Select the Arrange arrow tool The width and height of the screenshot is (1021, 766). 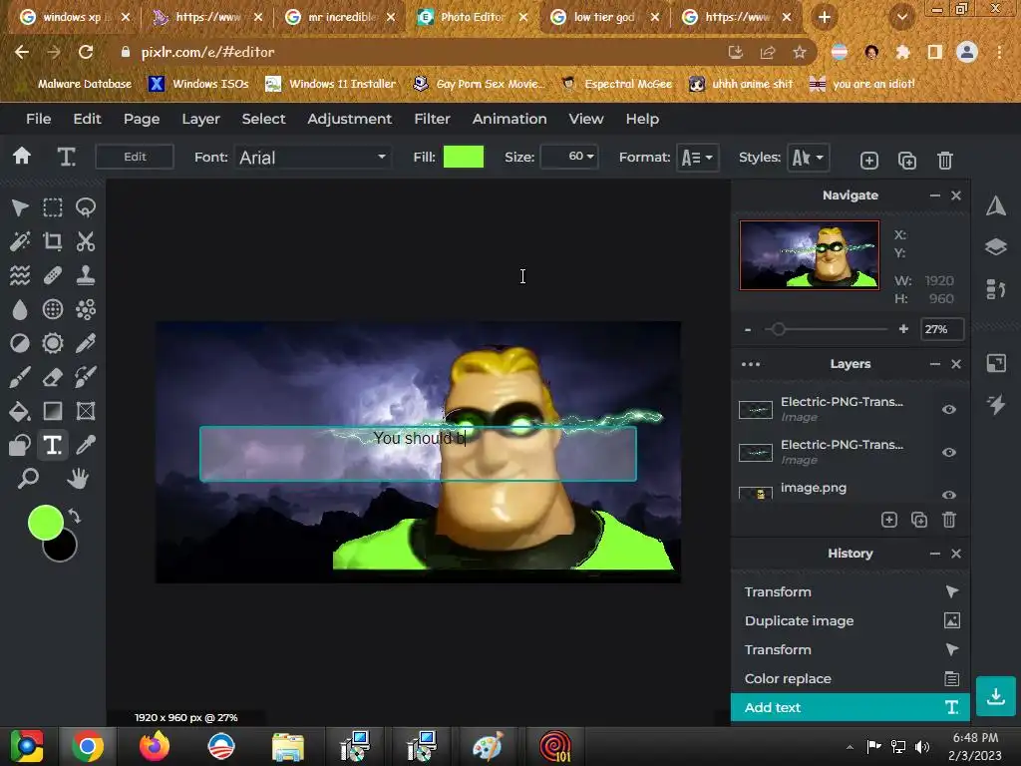coord(20,207)
